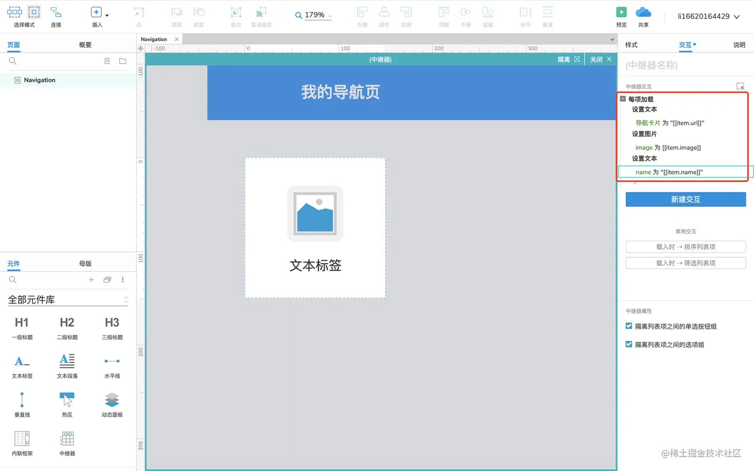Click 关闭 to close repeater editing

click(x=600, y=59)
